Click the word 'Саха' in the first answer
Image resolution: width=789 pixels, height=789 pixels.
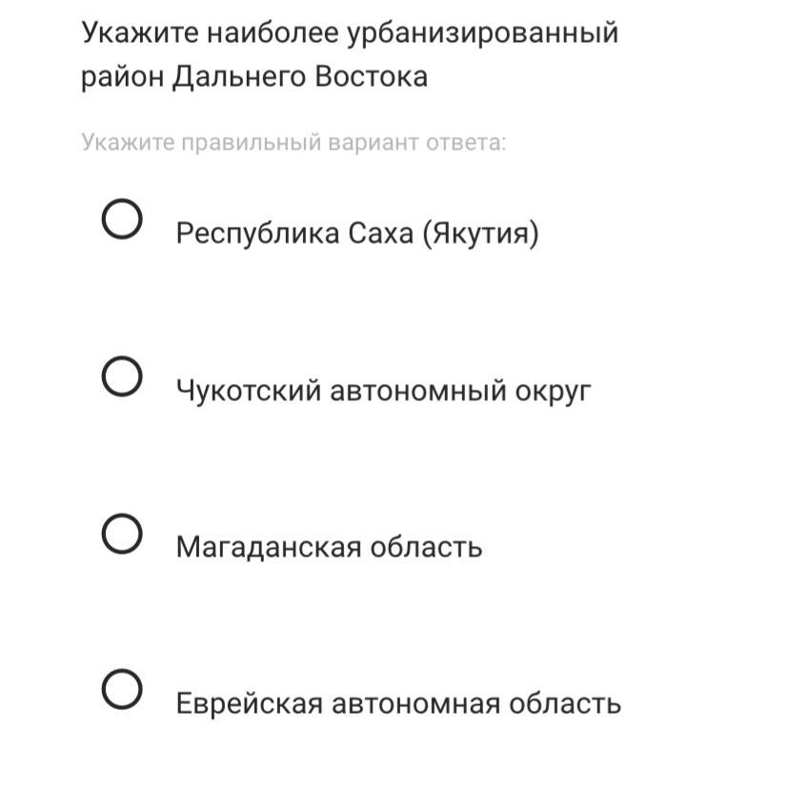380,233
